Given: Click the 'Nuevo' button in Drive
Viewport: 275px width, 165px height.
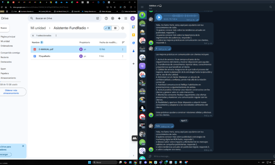Looking at the screenshot, I should (x=5, y=28).
